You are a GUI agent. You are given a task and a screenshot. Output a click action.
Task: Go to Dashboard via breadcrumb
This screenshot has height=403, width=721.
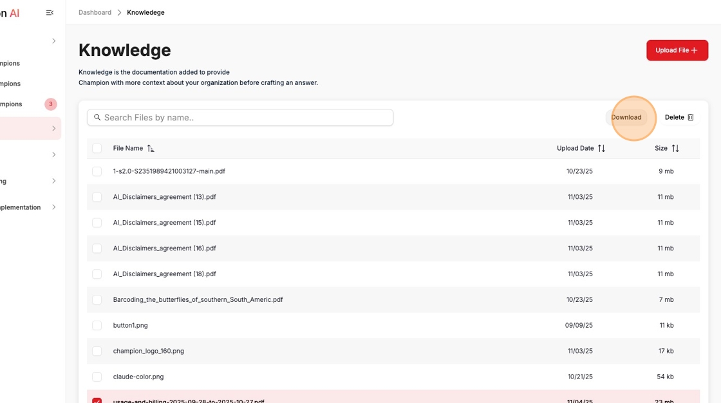95,12
